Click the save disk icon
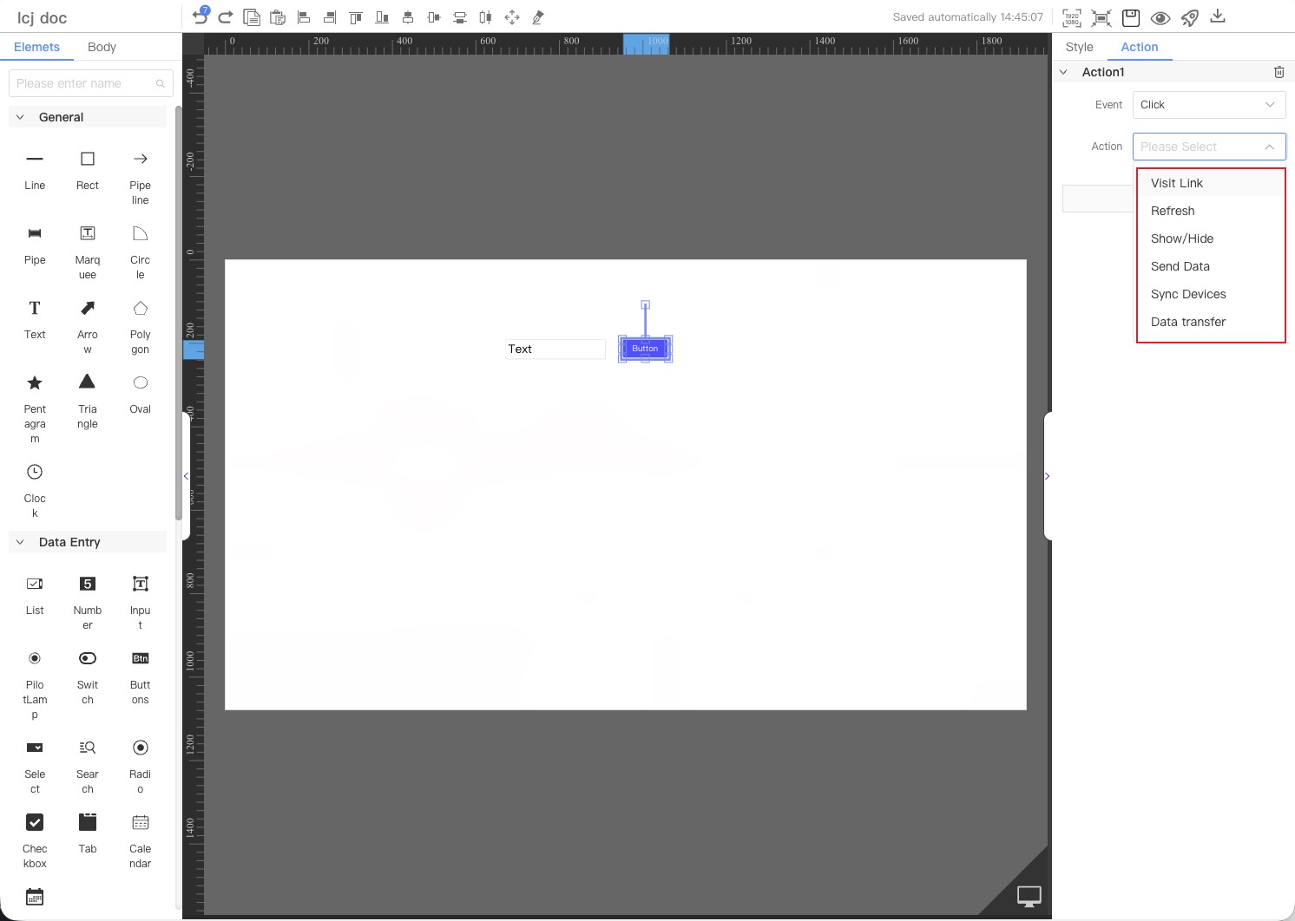The height and width of the screenshot is (921, 1295). [x=1130, y=17]
